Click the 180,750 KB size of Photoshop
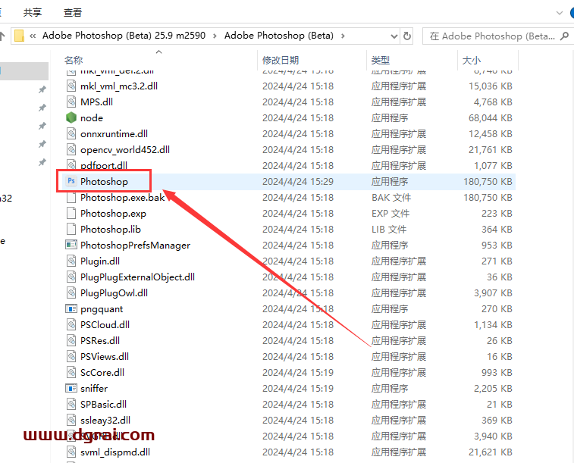This screenshot has width=574, height=463. click(488, 181)
